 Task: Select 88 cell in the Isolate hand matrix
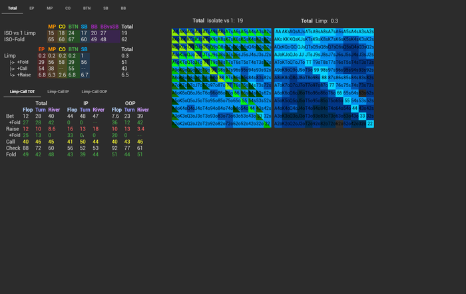tap(222, 78)
